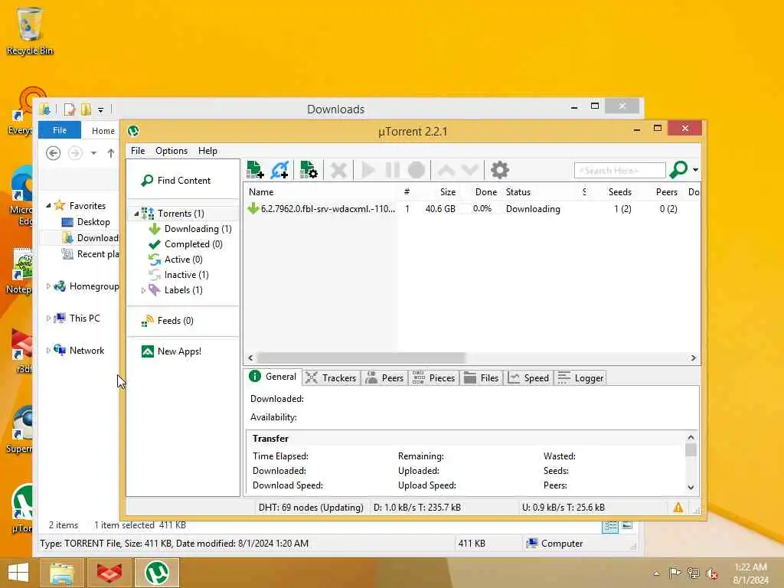Click DHT: 69 nodes status text
784x588 pixels.
click(311, 508)
